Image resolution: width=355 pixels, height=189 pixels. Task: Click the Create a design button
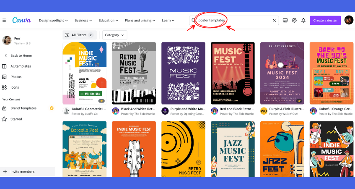click(325, 20)
